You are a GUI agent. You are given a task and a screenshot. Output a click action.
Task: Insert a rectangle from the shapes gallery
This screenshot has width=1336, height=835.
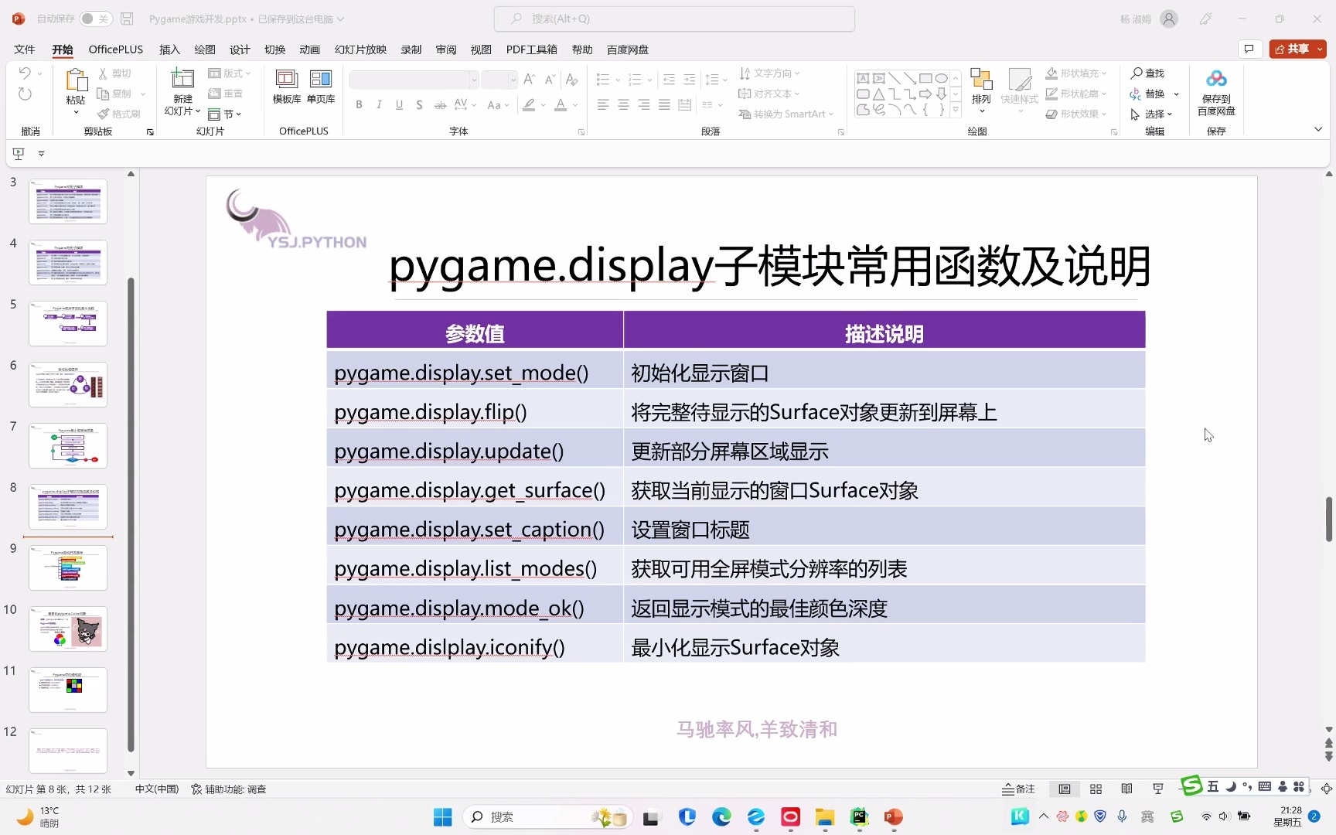925,78
